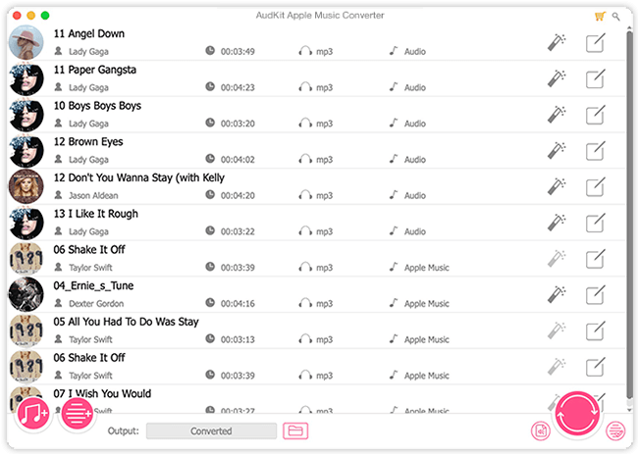This screenshot has height=454, width=638.
Task: Open the output folder with the folder icon
Action: pyautogui.click(x=295, y=430)
